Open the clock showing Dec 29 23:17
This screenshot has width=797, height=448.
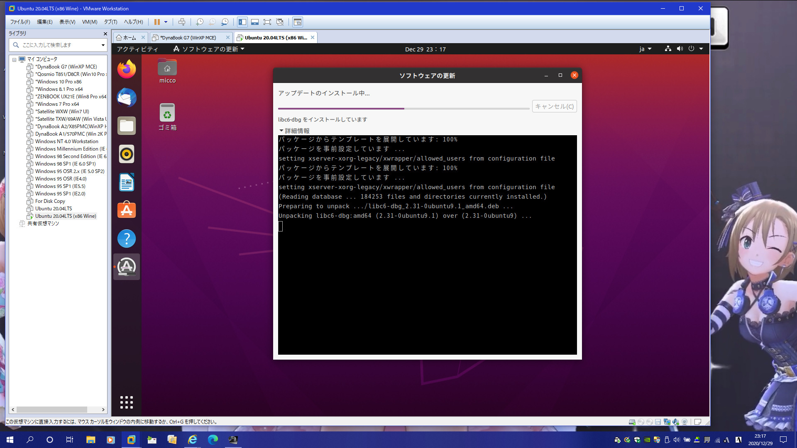(425, 49)
